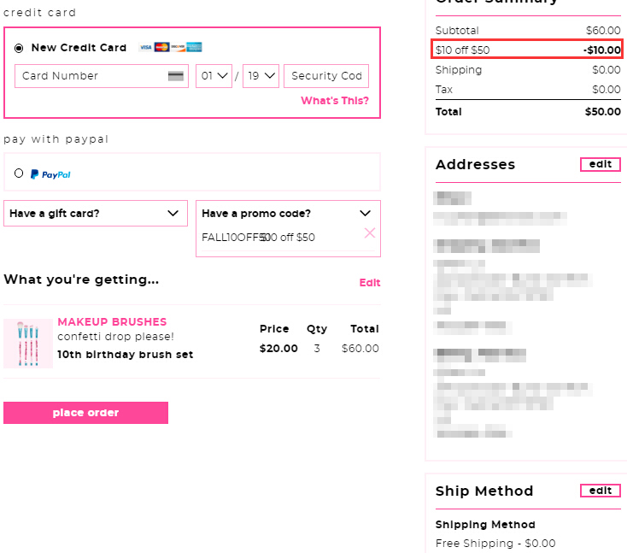Click the Discover card logo
The image size is (627, 553).
(178, 47)
